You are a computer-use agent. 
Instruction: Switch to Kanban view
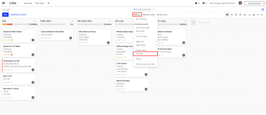[x=227, y=15]
